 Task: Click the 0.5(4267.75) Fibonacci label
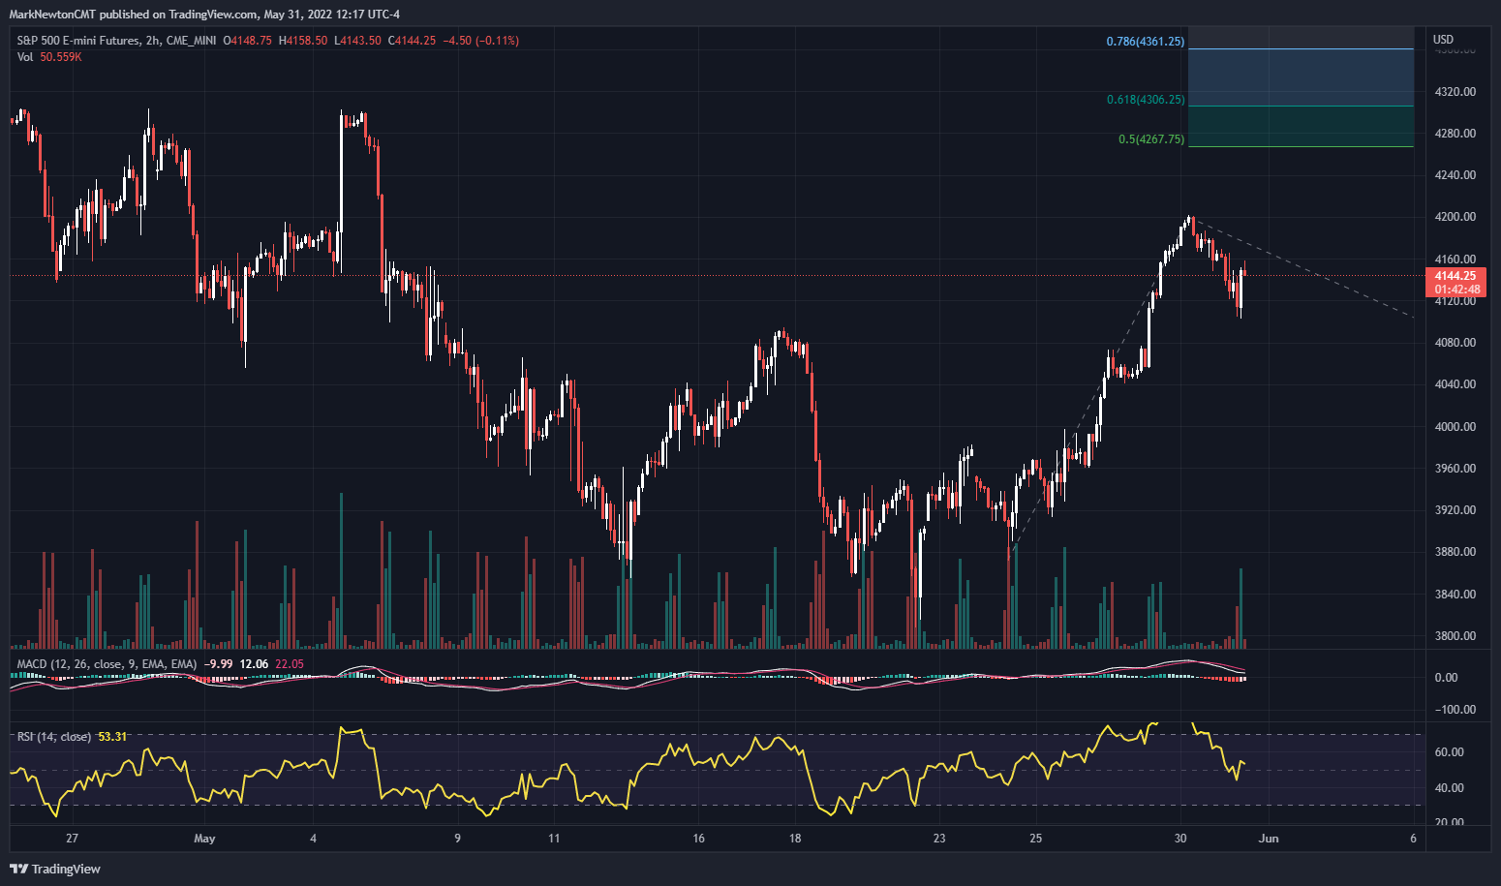[x=1151, y=139]
